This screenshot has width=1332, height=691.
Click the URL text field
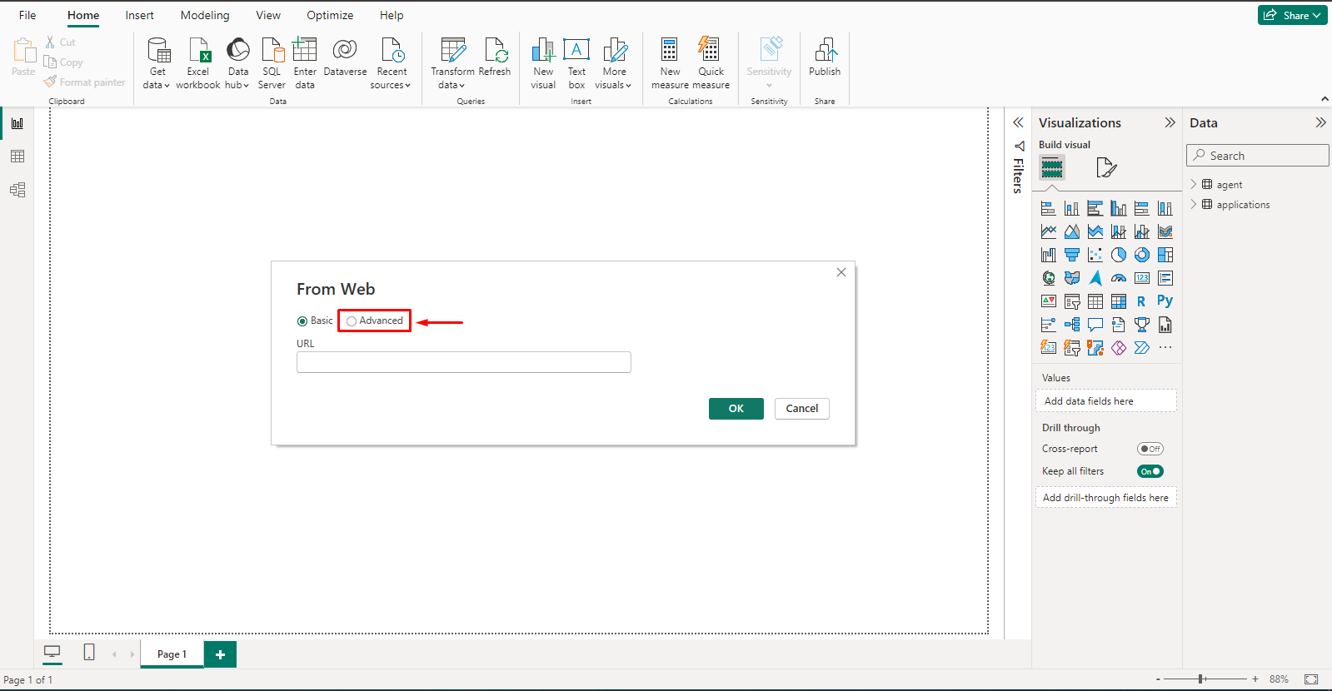[x=463, y=362]
